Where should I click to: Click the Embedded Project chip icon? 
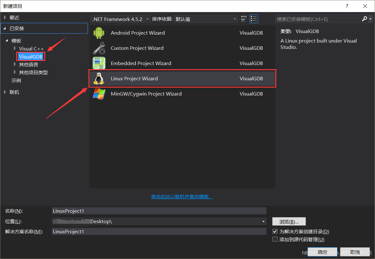point(99,63)
